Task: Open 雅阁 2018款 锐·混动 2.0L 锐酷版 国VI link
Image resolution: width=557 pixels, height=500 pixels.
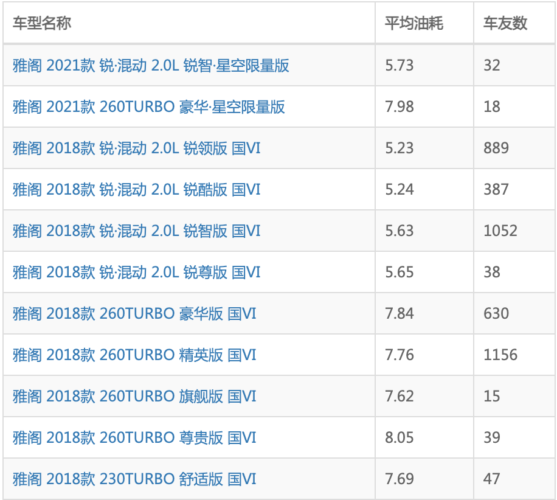Action: pyautogui.click(x=137, y=190)
